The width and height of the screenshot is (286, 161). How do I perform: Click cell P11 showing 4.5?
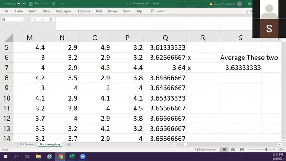coord(127,108)
